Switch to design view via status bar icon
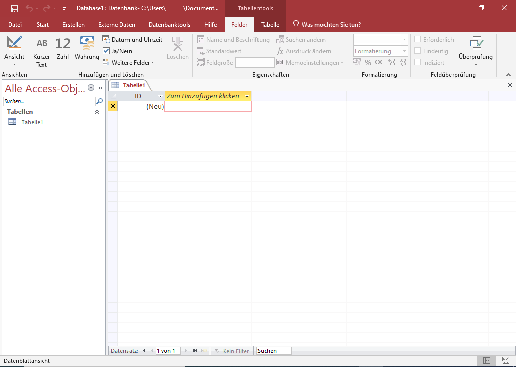Image resolution: width=516 pixels, height=367 pixels. pyautogui.click(x=505, y=361)
